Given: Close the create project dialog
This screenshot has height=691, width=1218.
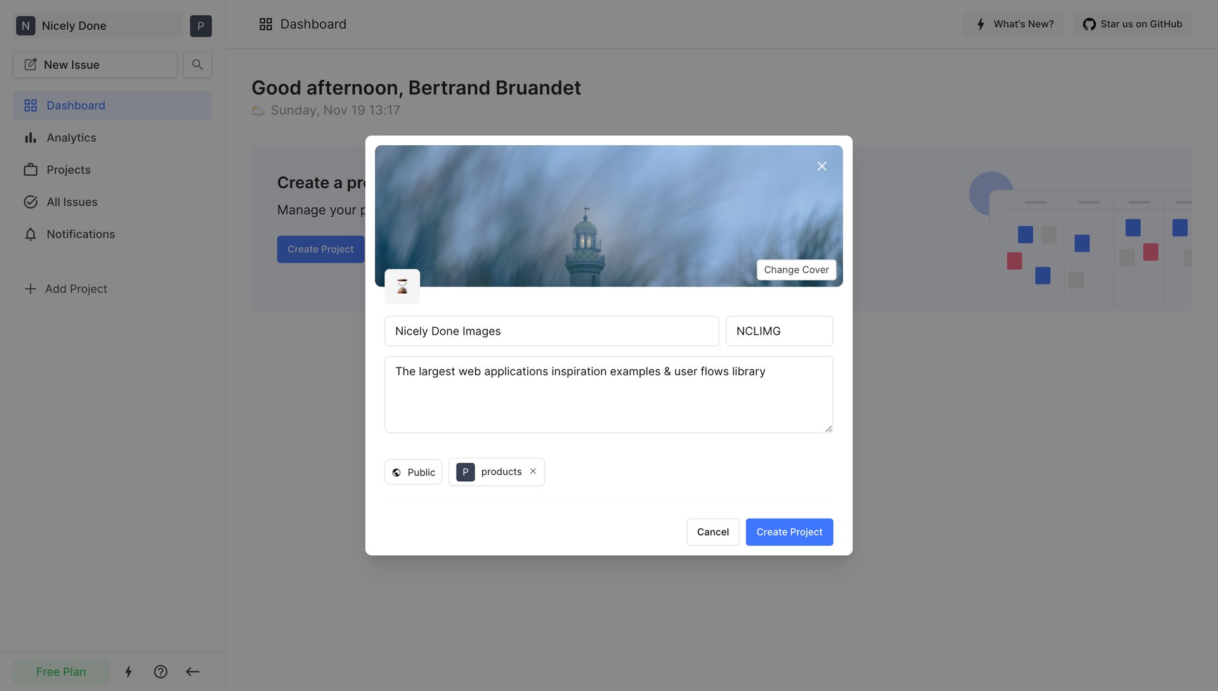Looking at the screenshot, I should click(x=822, y=166).
